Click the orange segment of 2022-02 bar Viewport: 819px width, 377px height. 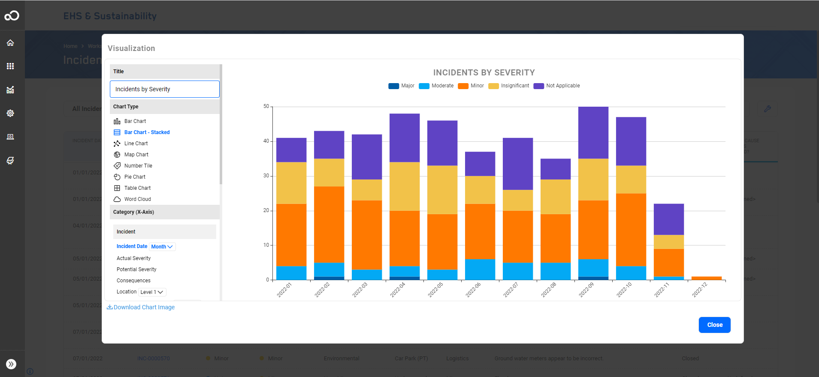point(329,224)
